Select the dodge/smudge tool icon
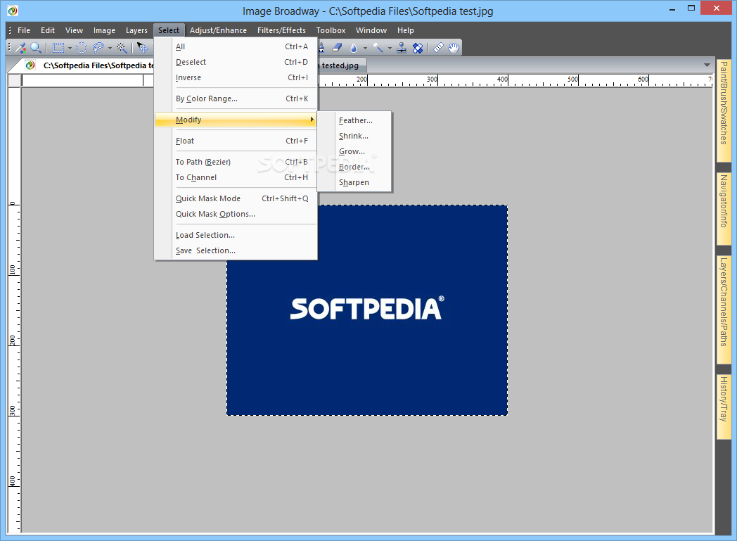737x541 pixels. pos(378,47)
